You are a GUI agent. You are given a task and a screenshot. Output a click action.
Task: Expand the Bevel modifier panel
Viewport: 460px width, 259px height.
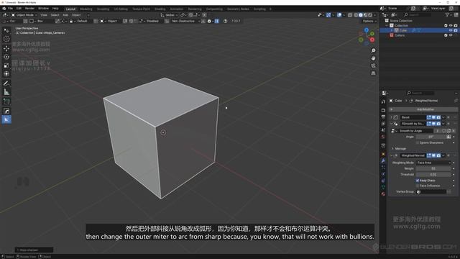pos(391,117)
